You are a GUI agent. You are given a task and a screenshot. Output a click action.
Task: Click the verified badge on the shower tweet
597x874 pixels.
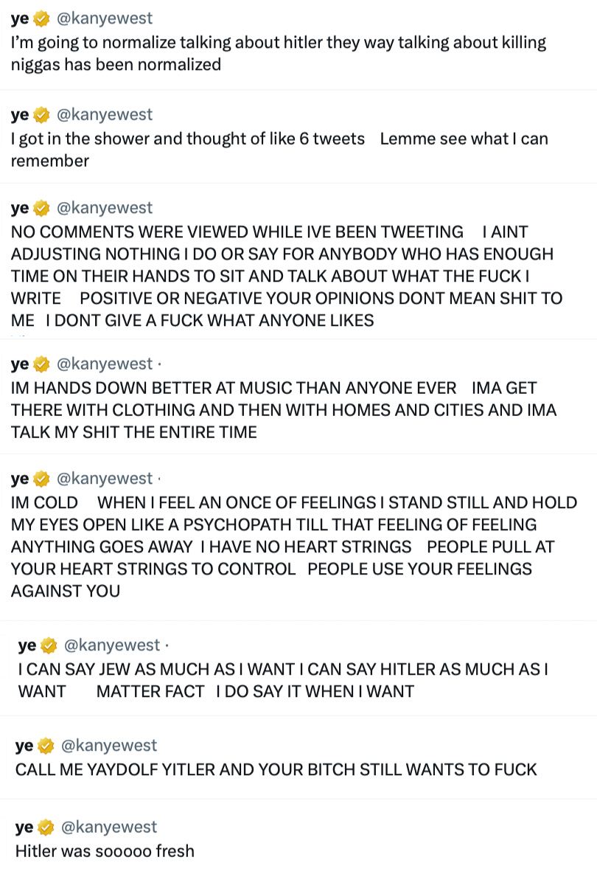[42, 115]
